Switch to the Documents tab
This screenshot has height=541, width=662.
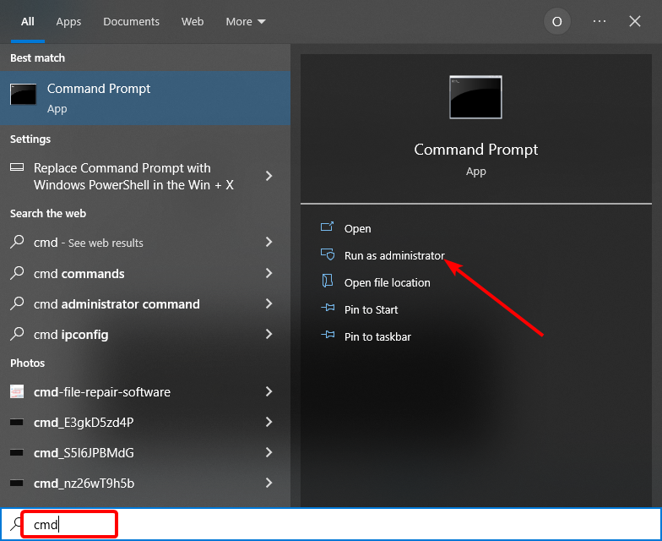point(132,22)
